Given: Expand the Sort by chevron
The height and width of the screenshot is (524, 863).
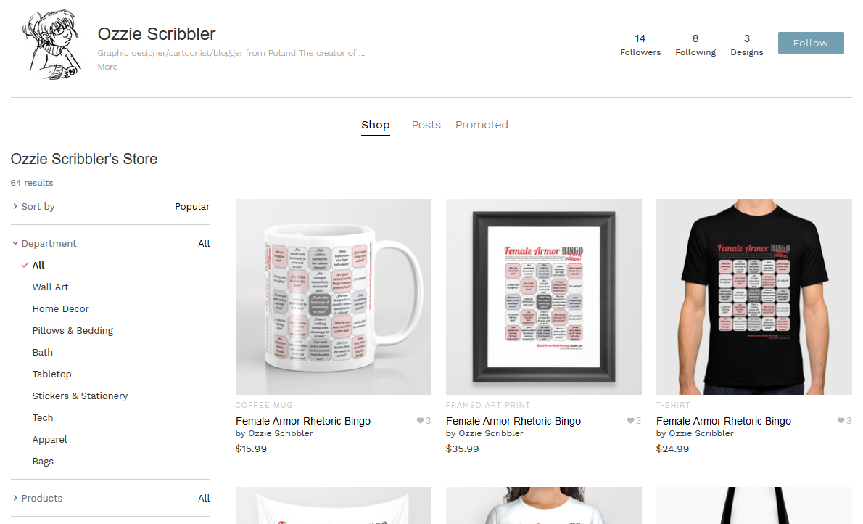Looking at the screenshot, I should (15, 206).
